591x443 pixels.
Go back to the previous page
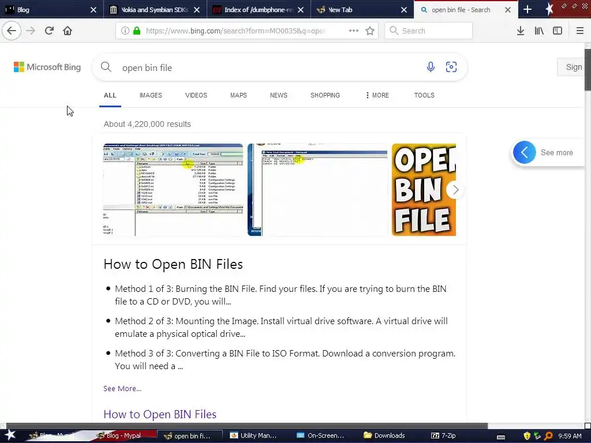[x=12, y=31]
